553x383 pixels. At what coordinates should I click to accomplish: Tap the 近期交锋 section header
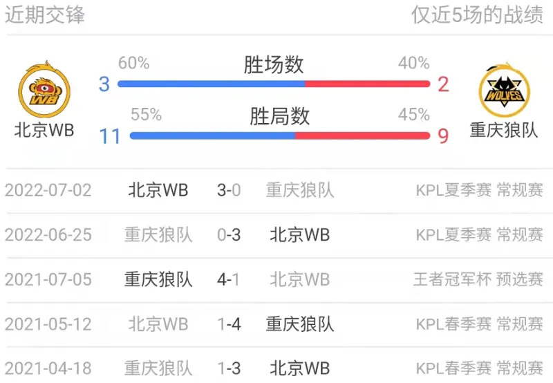click(x=45, y=15)
